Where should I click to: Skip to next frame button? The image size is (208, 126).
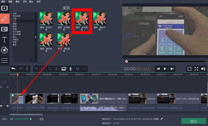point(172,69)
